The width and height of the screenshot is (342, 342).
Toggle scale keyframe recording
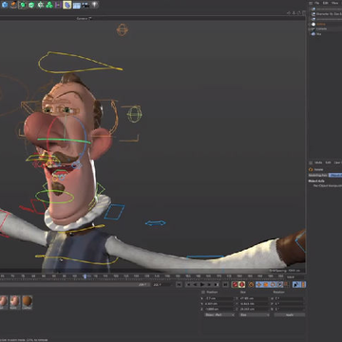[x=266, y=284]
